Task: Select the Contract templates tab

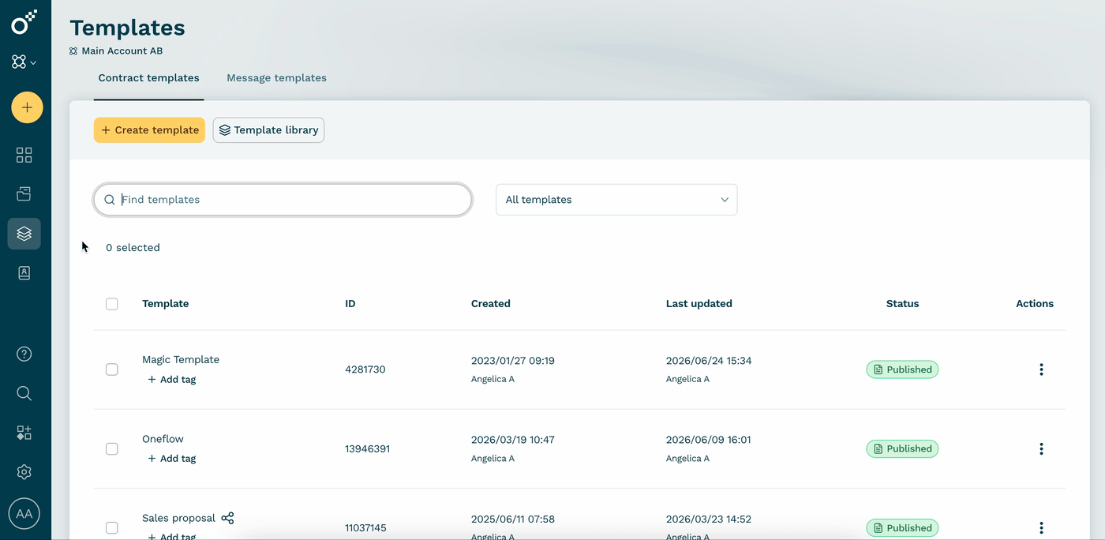Action: (x=148, y=78)
